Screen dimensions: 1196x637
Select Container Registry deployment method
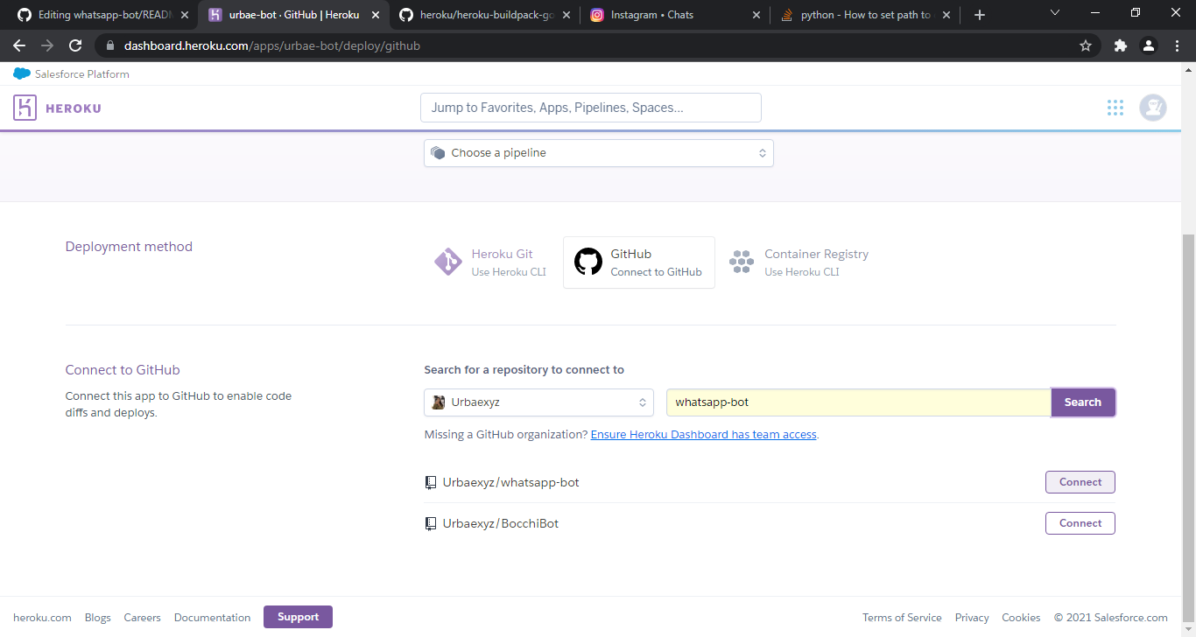point(799,262)
